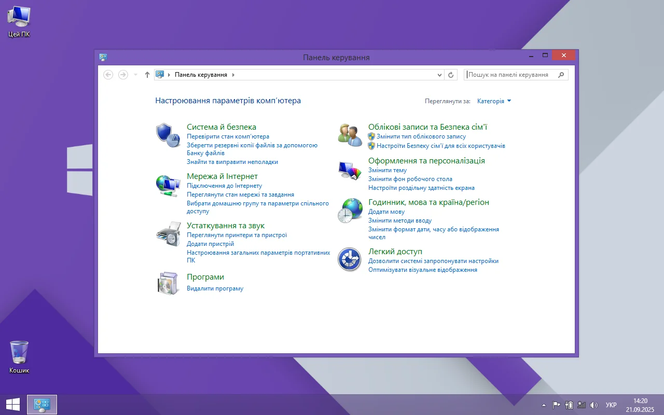The width and height of the screenshot is (664, 415).
Task: Open the Programs category icon
Action: 168,283
